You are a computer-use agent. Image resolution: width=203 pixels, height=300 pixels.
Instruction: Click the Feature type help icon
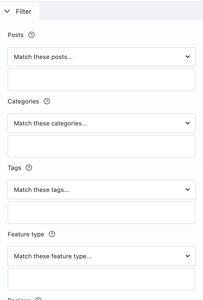(52, 234)
